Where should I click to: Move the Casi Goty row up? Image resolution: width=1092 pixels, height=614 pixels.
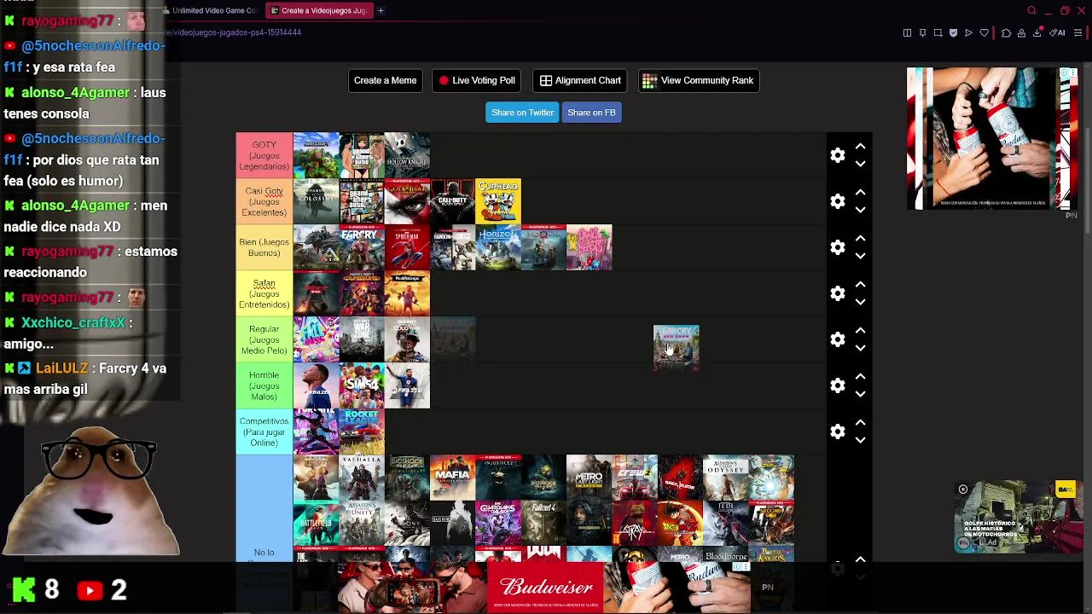pyautogui.click(x=861, y=192)
